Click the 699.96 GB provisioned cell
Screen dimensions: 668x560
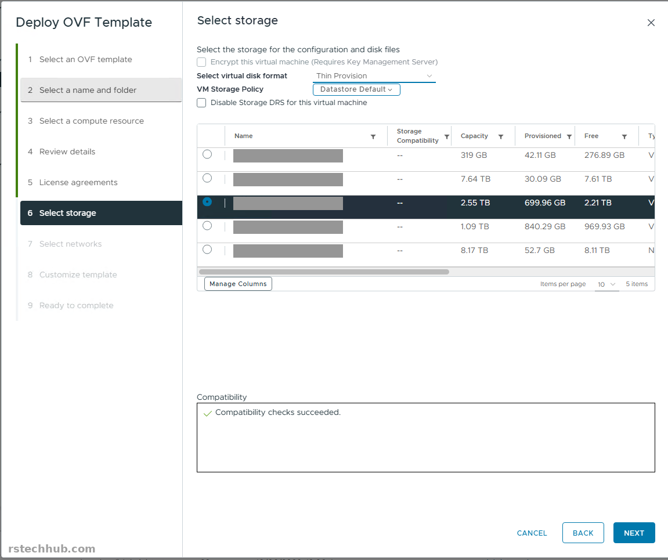coord(545,203)
